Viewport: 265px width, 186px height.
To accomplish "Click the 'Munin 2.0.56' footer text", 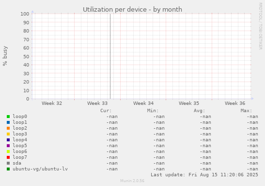I will point(132,181).
